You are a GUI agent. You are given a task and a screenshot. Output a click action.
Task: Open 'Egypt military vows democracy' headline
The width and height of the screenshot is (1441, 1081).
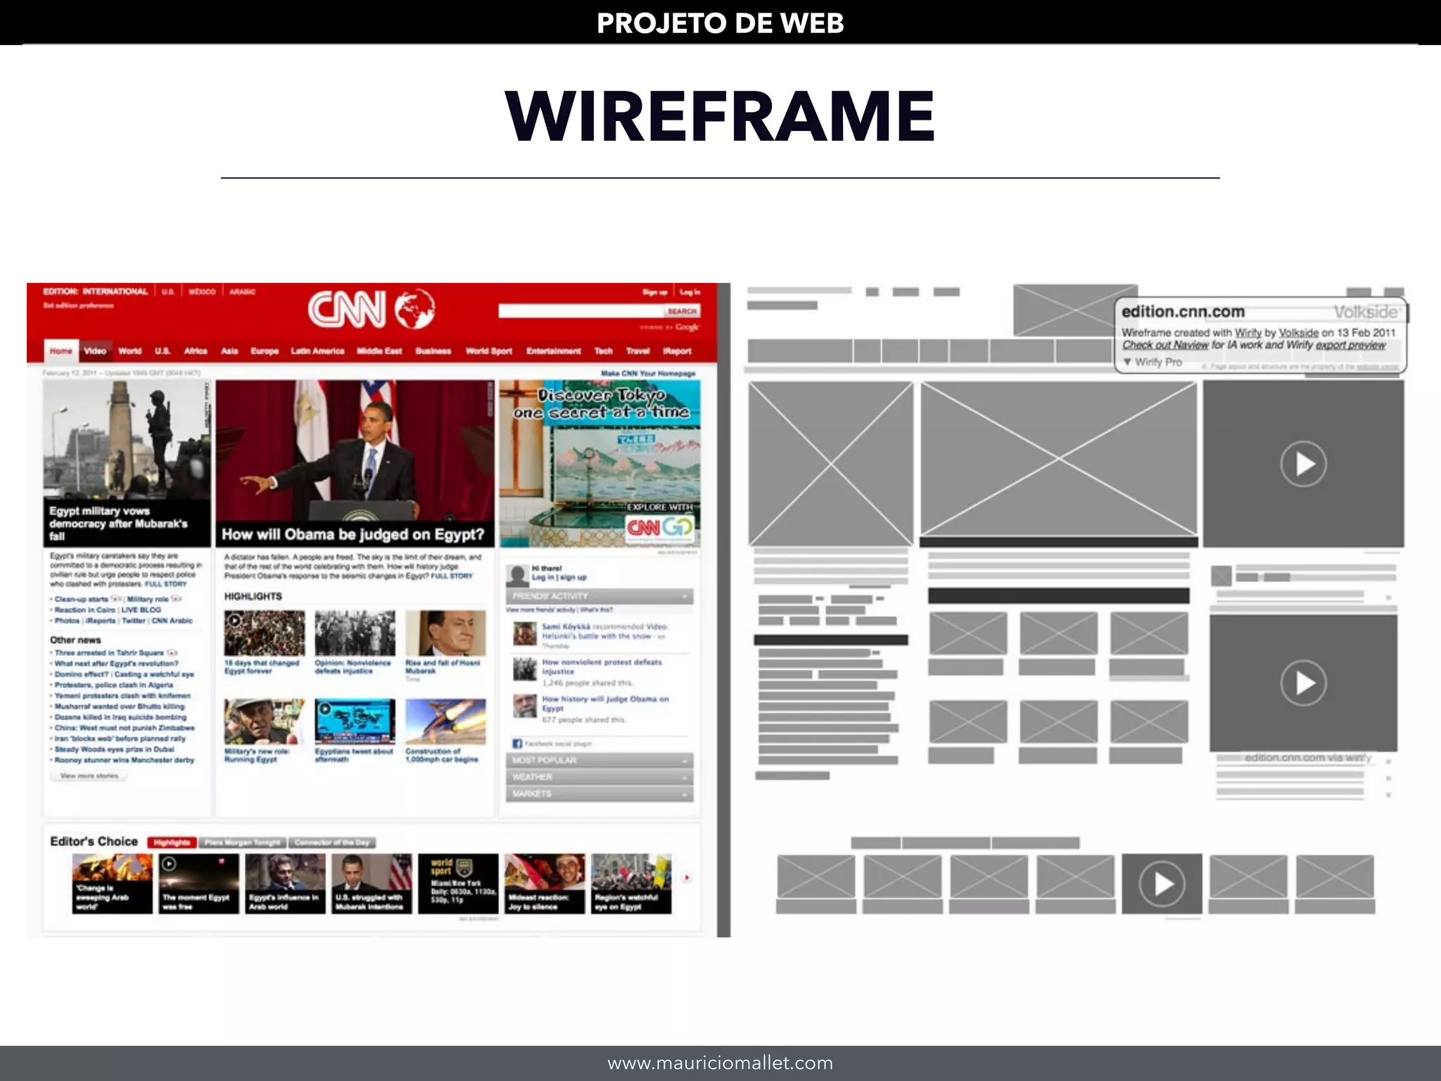click(x=118, y=523)
